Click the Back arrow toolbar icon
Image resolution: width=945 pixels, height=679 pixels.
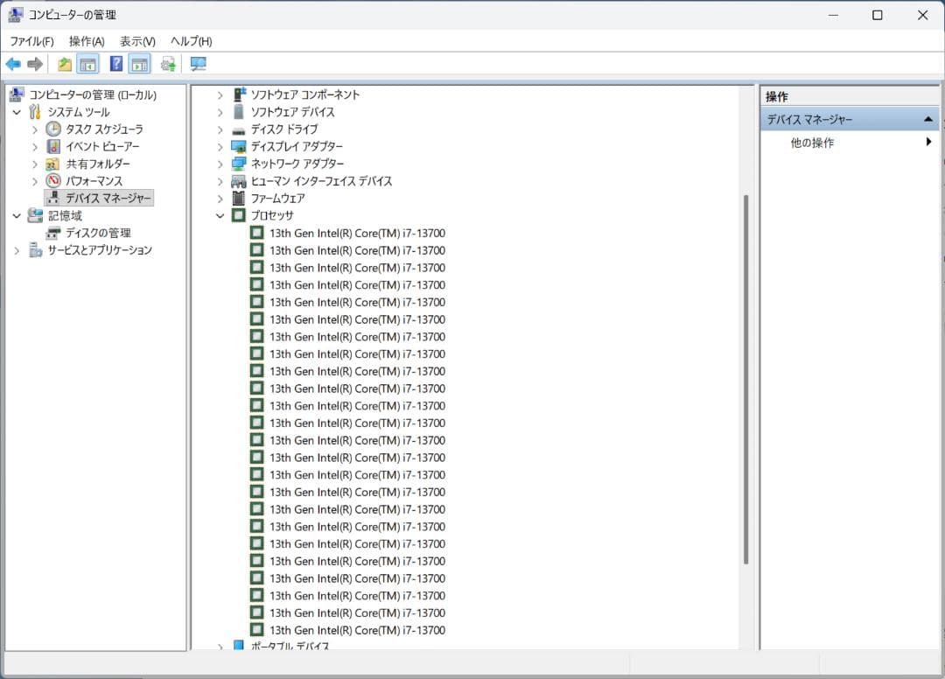[13, 64]
